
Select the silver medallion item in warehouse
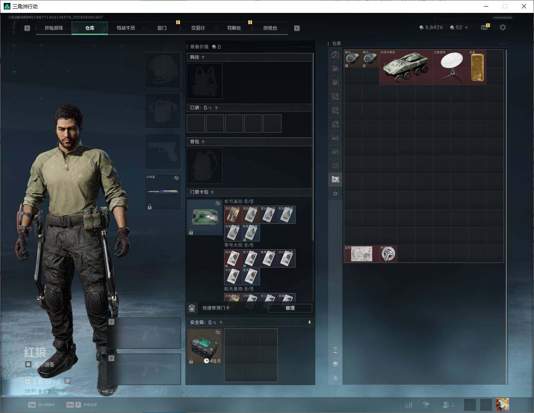click(x=388, y=254)
